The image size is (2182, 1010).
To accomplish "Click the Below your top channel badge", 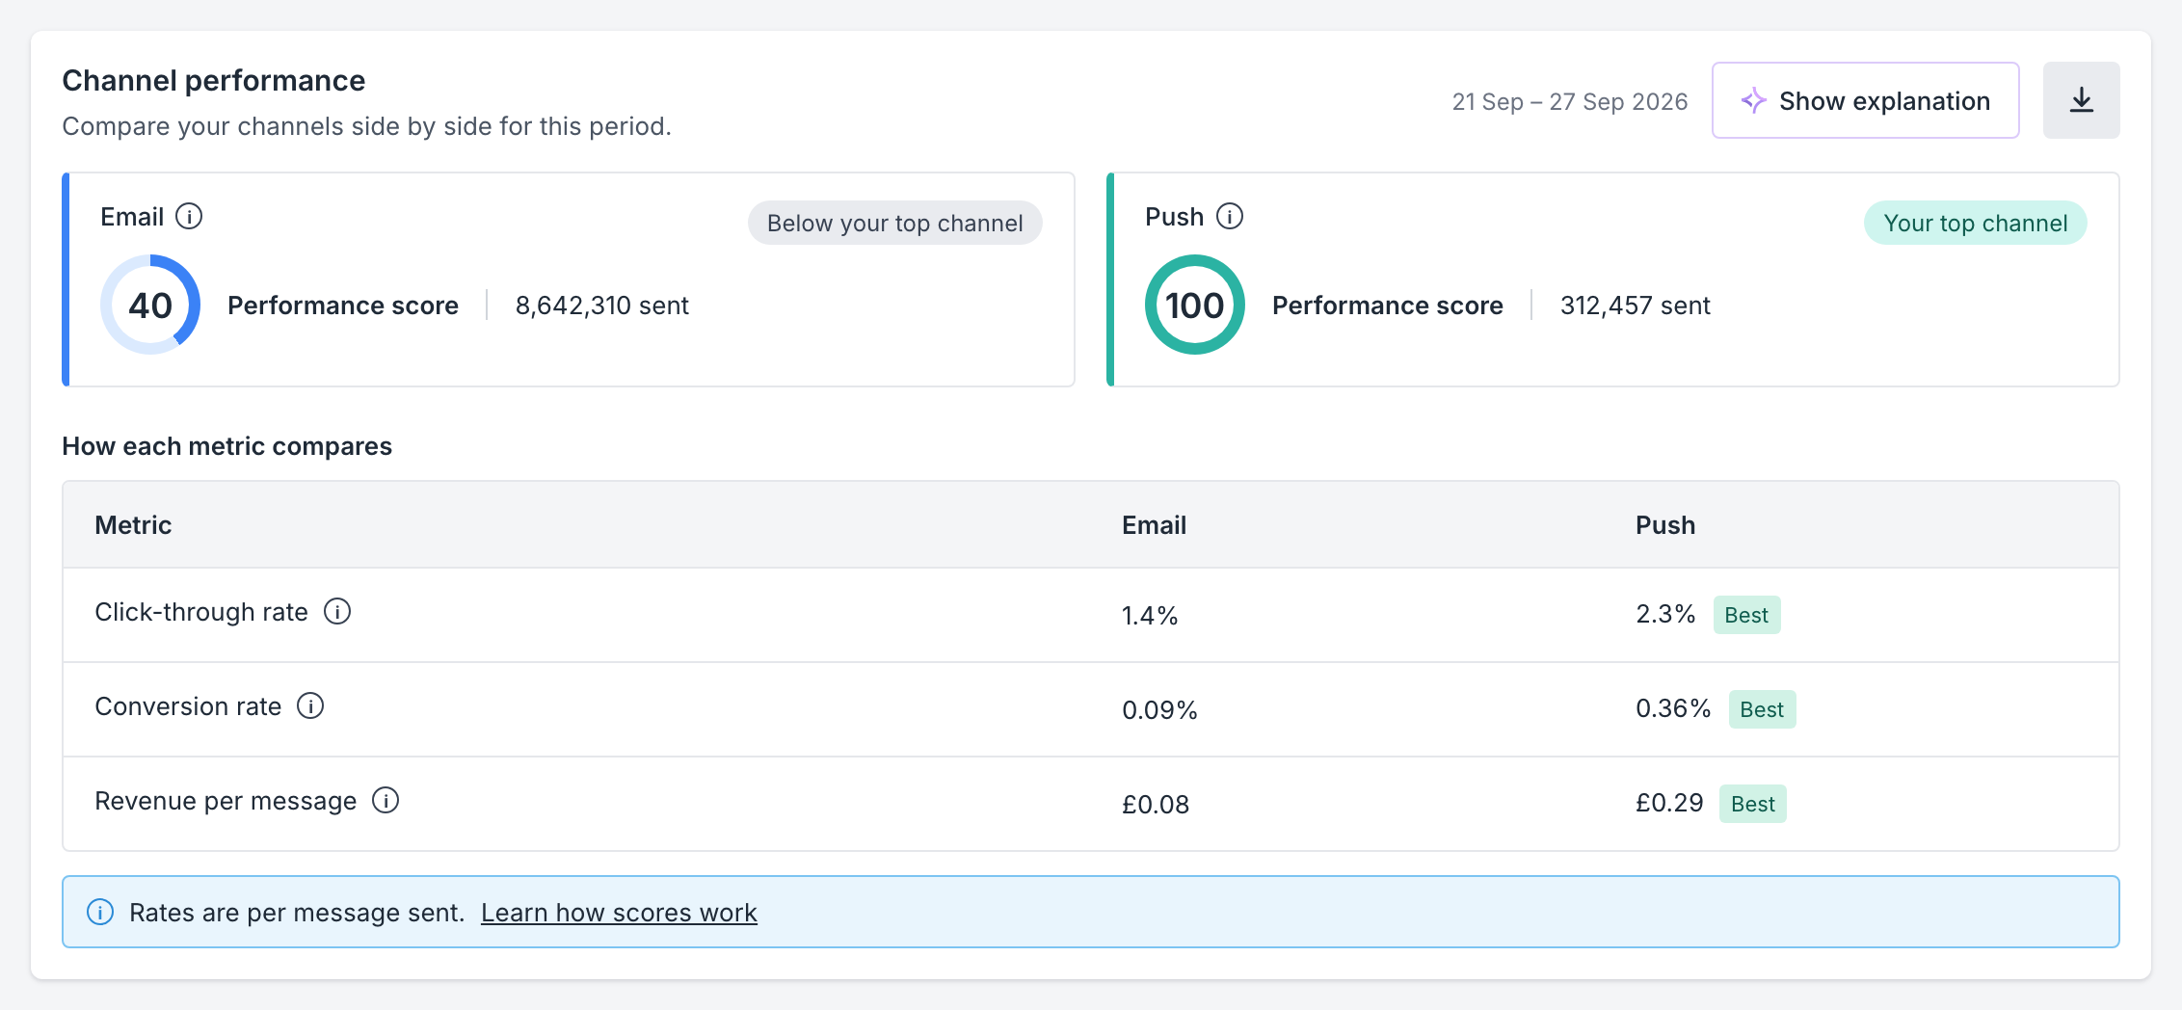I will 894,223.
